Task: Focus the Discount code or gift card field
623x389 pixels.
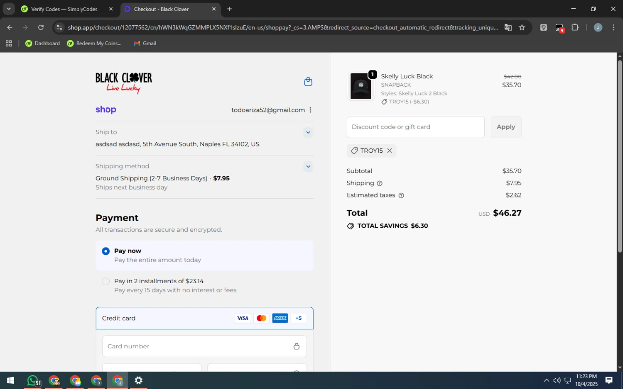Action: (415, 127)
